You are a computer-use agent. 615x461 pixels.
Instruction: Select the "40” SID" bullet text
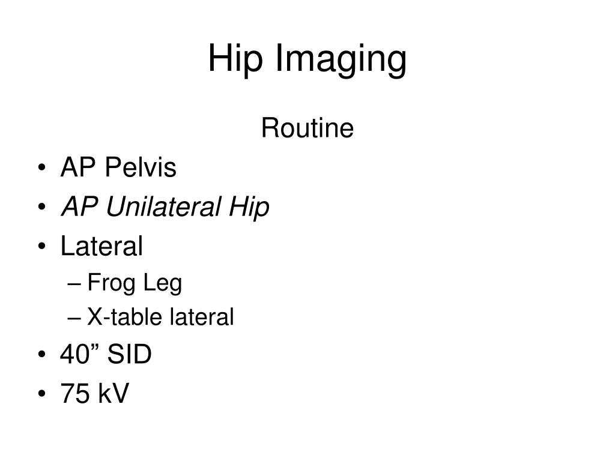coord(106,355)
